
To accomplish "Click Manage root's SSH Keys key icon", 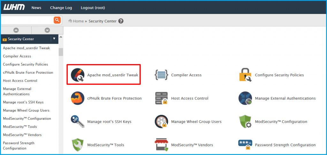I will 78,122.
